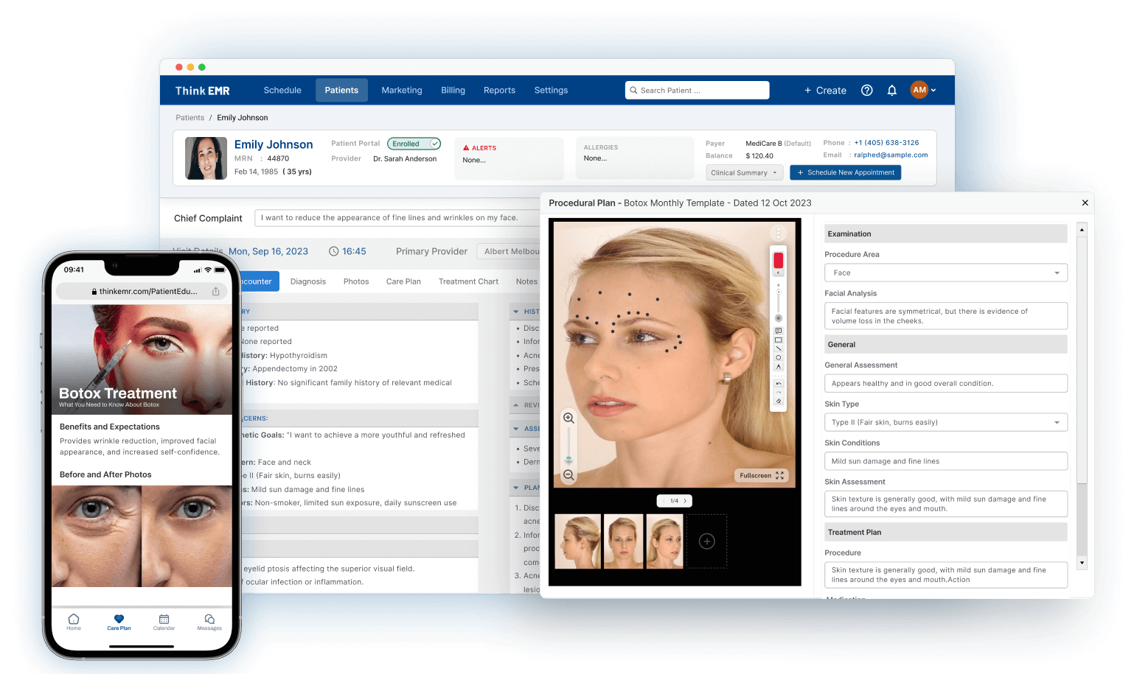1134x674 pixels.
Task: Expand the color picker arrow under red swatch
Action: [778, 273]
